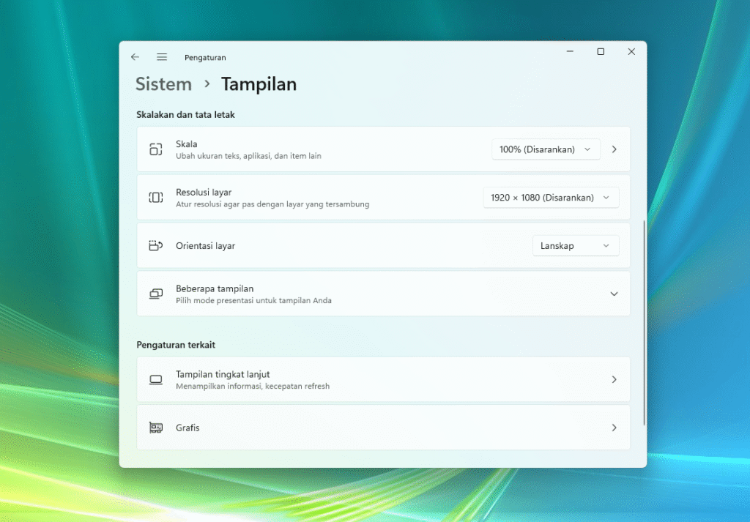Click the vertical scrollbar in Settings
This screenshot has width=750, height=522.
pyautogui.click(x=644, y=322)
